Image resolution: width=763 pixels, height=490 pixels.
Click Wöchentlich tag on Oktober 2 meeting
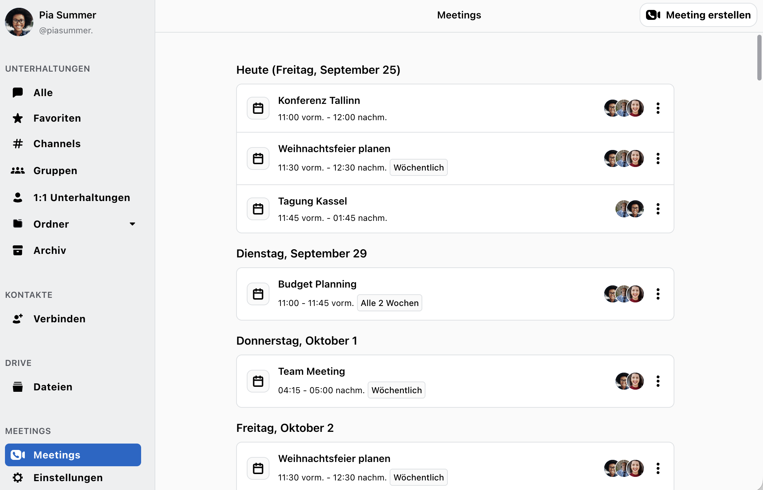coord(419,477)
